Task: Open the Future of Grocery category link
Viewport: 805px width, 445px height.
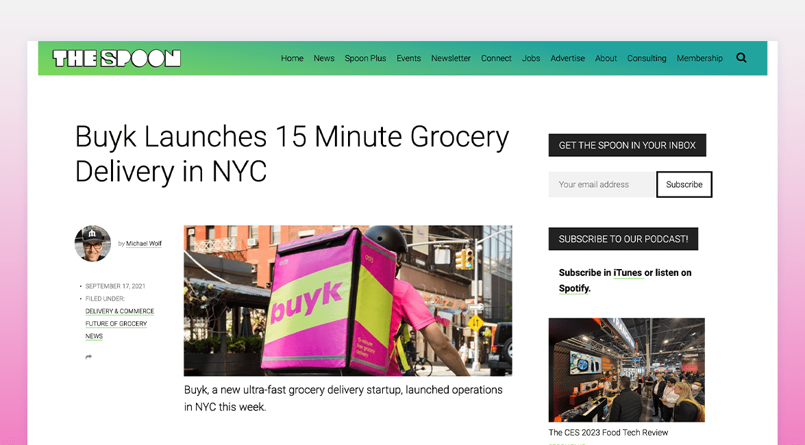Action: click(x=116, y=324)
